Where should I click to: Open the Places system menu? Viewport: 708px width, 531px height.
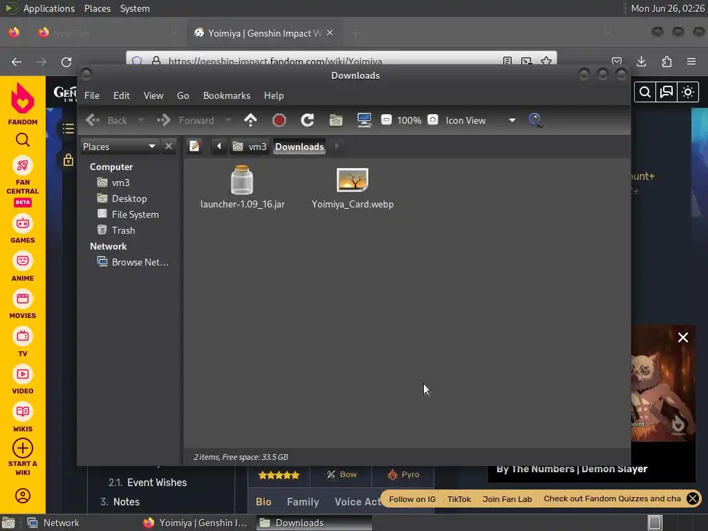coord(97,8)
